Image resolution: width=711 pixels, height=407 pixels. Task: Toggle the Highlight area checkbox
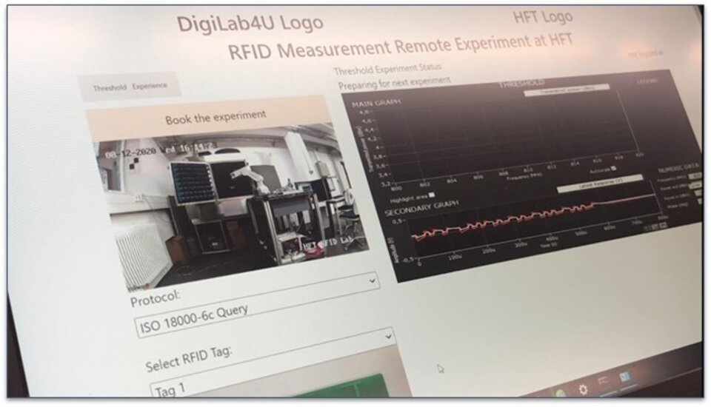(432, 195)
